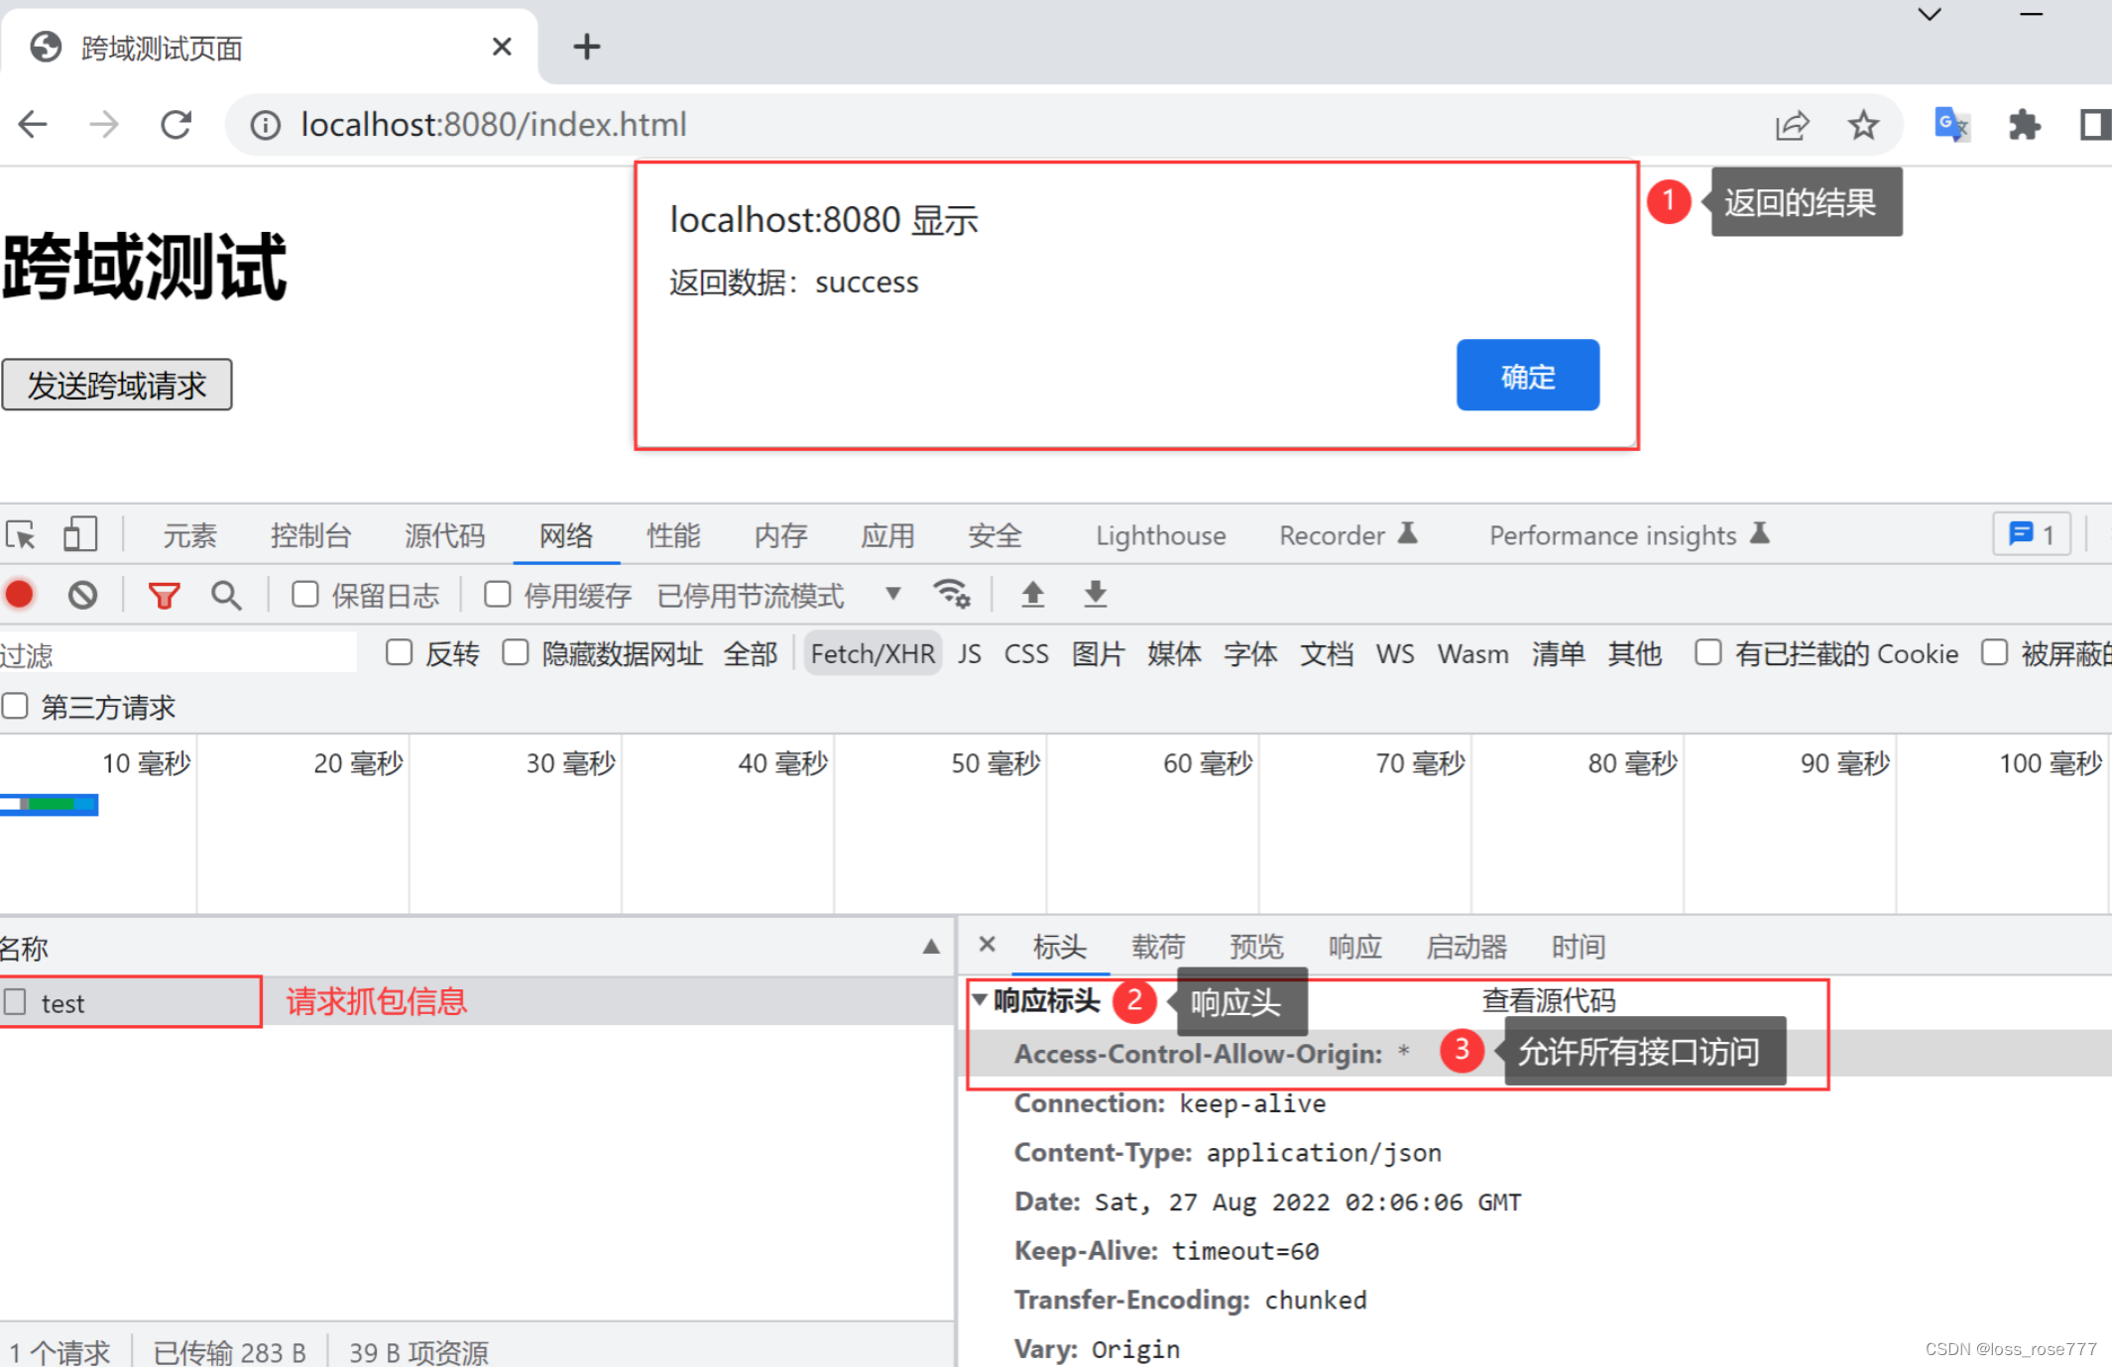The width and height of the screenshot is (2112, 1367).
Task: Reload the localhost page
Action: (x=176, y=125)
